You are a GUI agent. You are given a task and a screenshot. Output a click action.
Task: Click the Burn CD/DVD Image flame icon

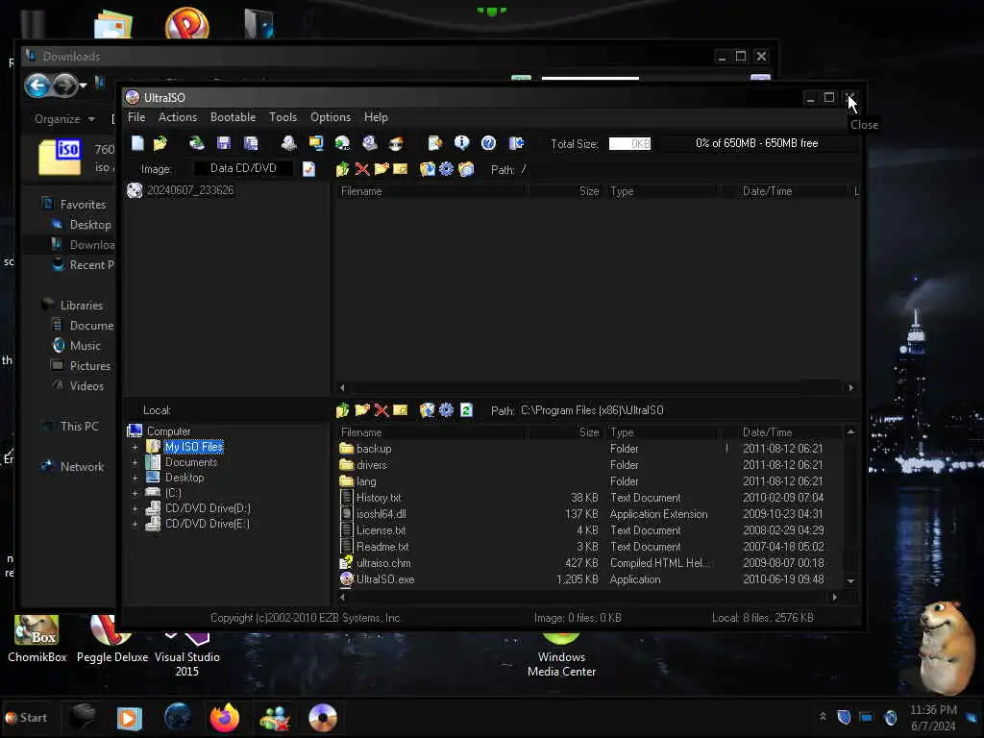396,143
